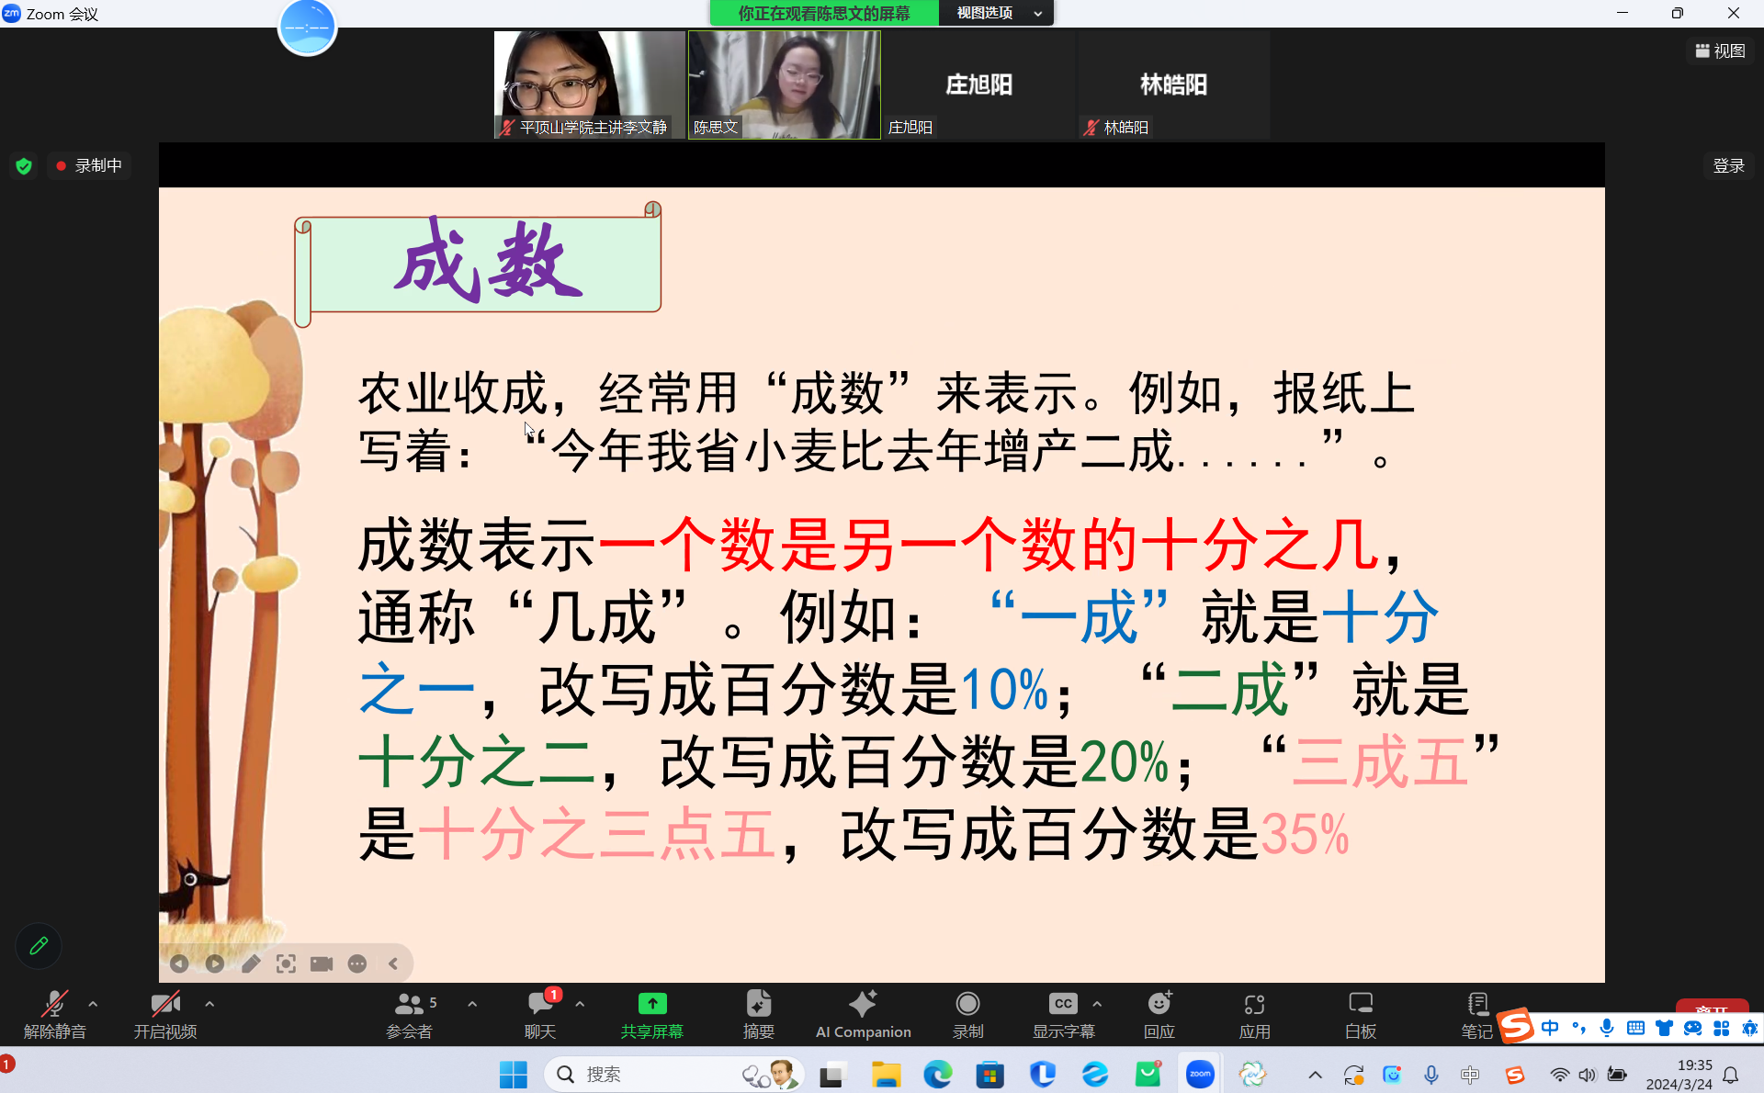The width and height of the screenshot is (1764, 1093).
Task: Expand audio options arrow beside 解除静音
Action: 93,1004
